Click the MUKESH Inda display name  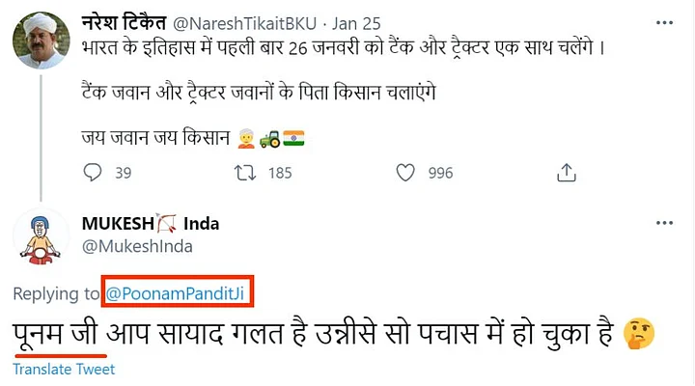151,224
